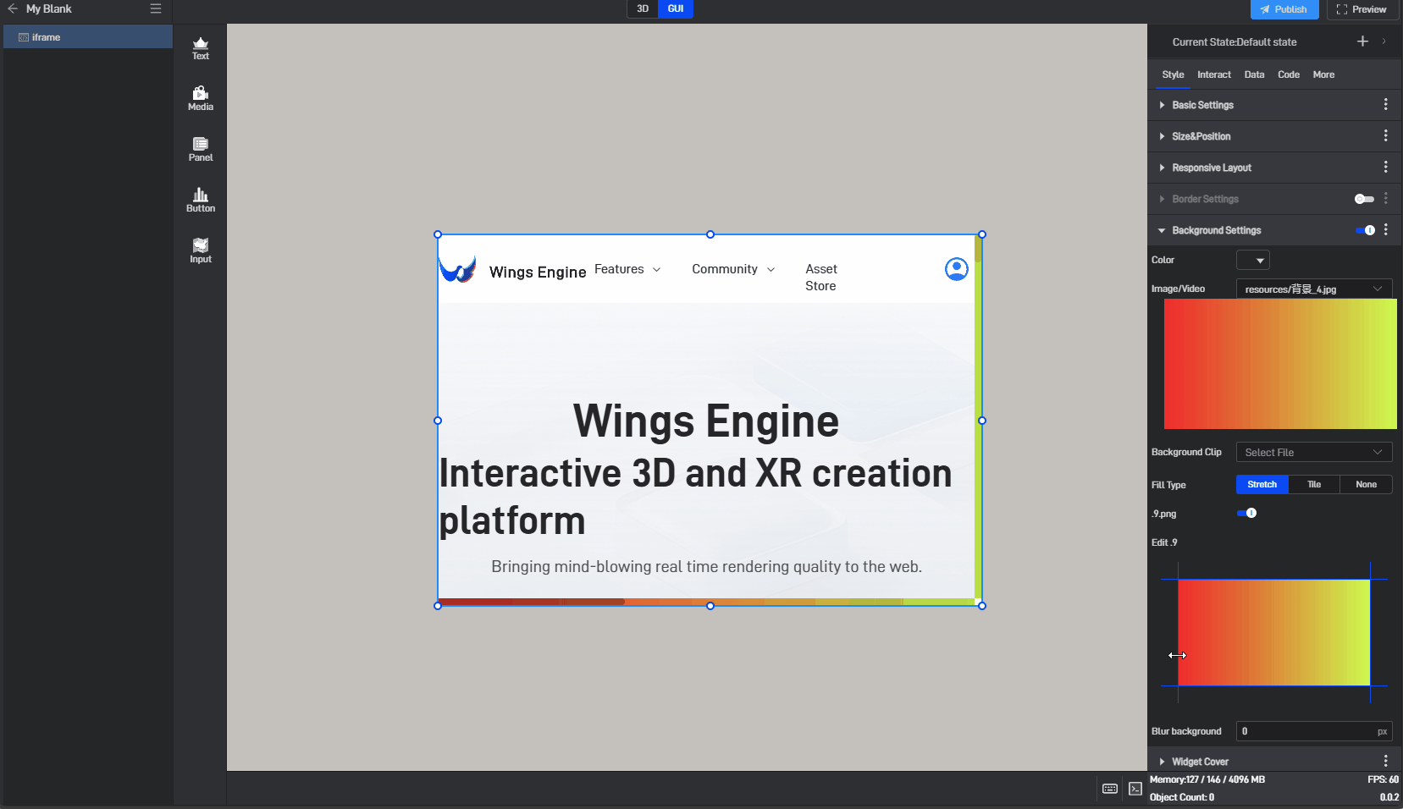Set Fill Type to Tile

pyautogui.click(x=1314, y=485)
